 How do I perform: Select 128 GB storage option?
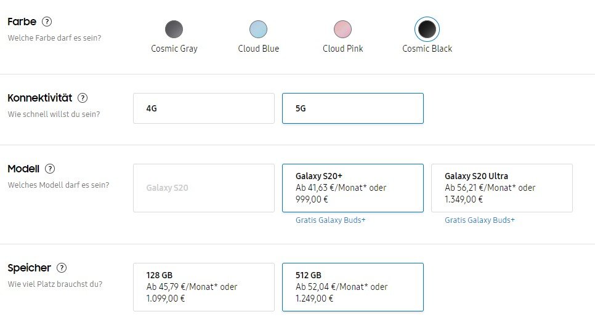(204, 287)
